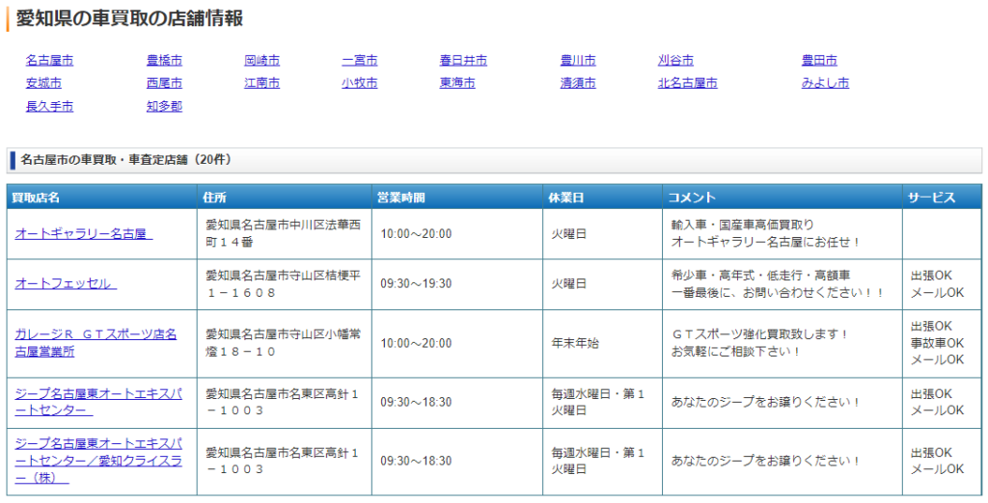
Task: Select the 小牧市 city link
Action: tap(359, 84)
